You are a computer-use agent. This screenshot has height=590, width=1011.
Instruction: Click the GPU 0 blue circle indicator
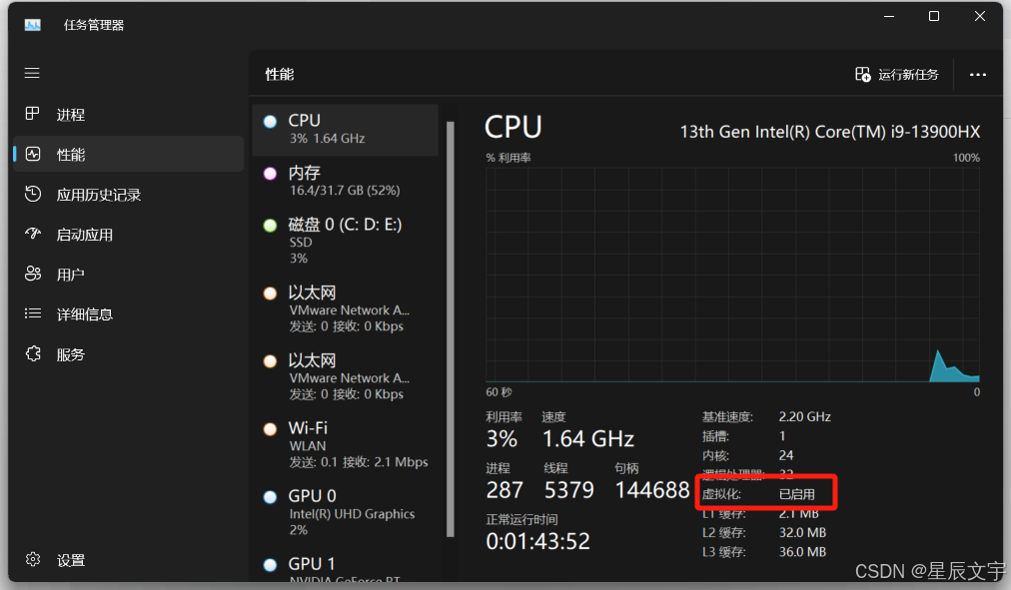coord(270,496)
